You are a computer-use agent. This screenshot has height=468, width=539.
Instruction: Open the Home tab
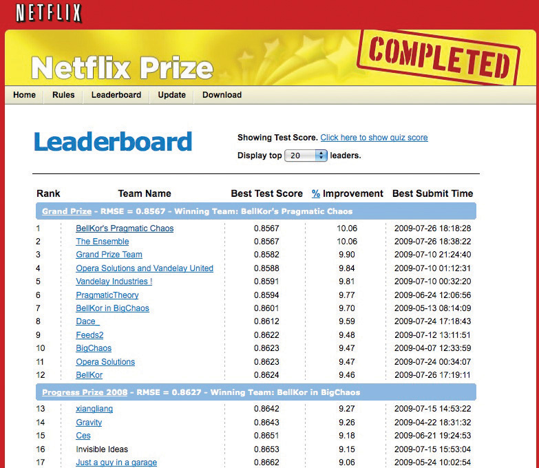click(24, 95)
